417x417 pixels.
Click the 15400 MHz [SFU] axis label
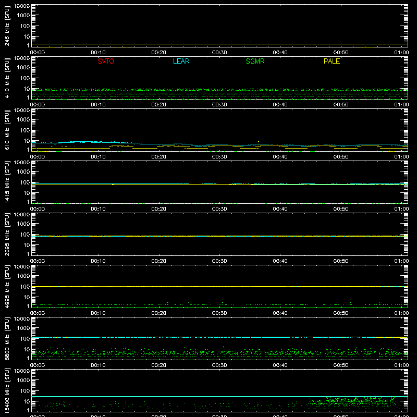pos(7,390)
